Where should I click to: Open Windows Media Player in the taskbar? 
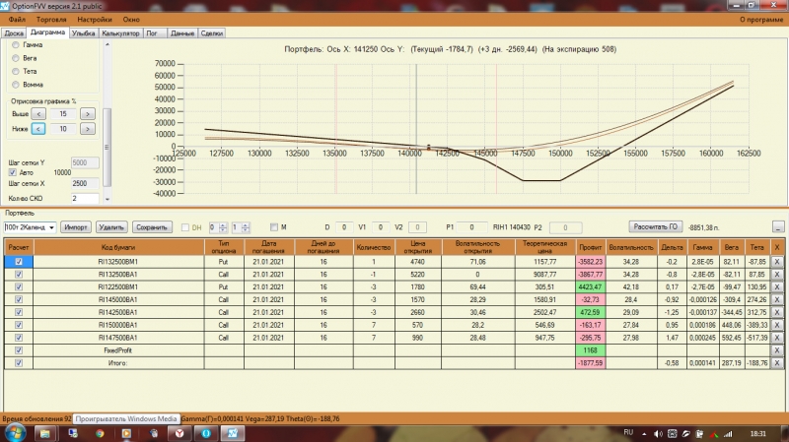tap(126, 433)
